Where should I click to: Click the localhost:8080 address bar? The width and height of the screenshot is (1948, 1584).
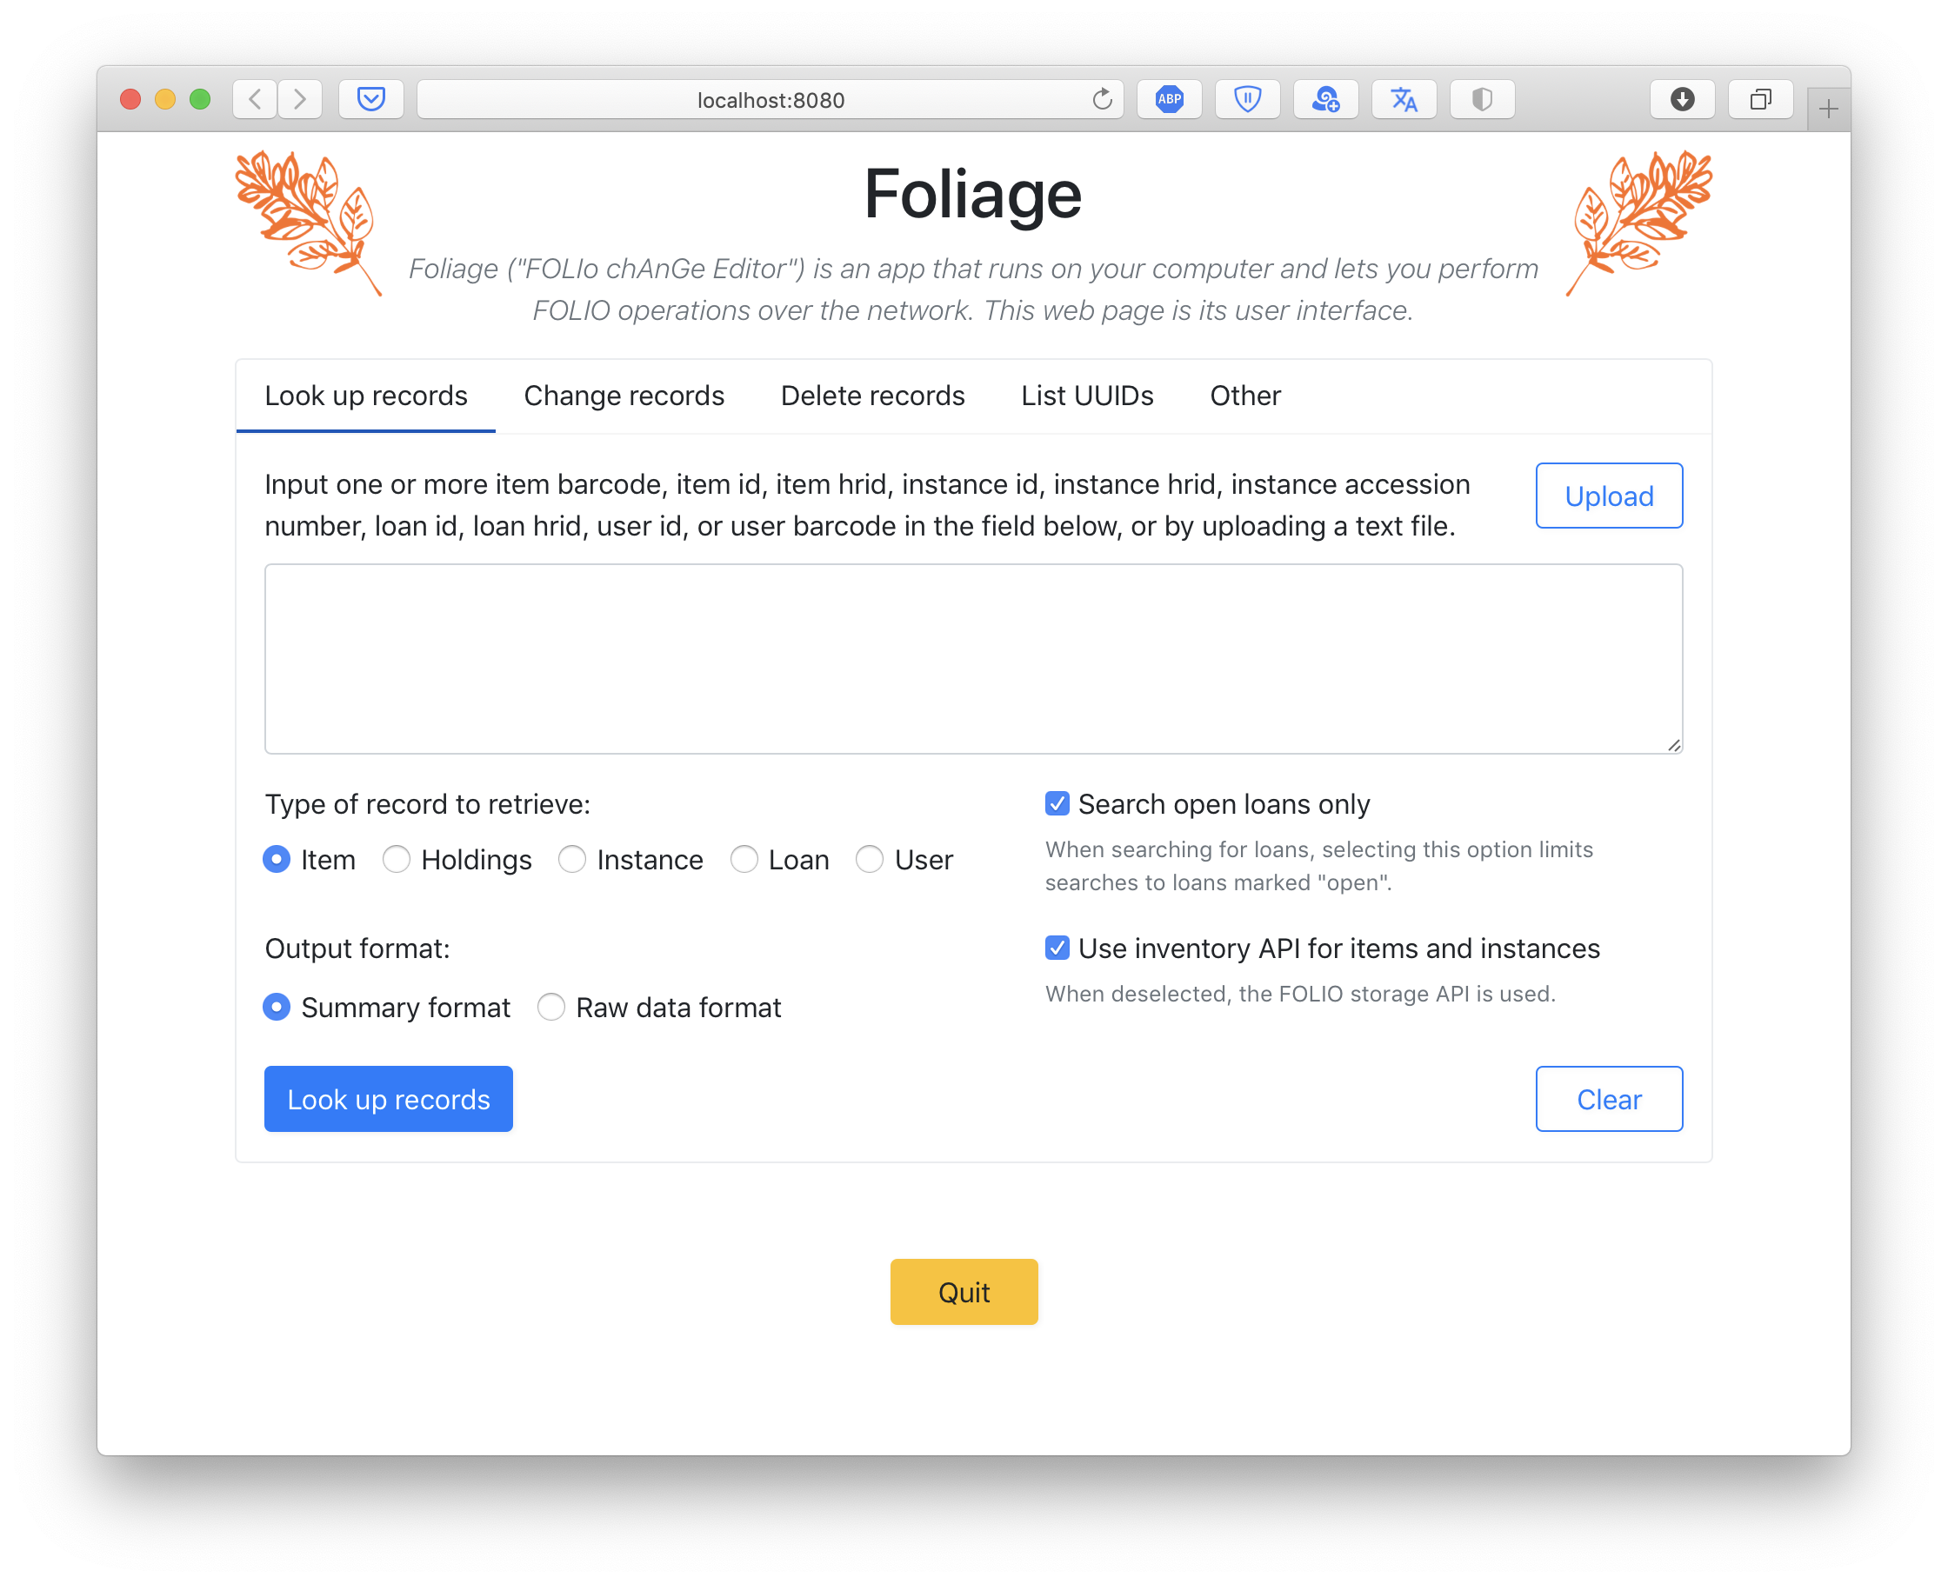pos(770,99)
